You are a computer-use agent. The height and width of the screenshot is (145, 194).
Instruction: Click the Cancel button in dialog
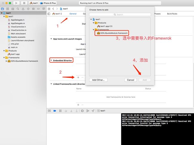coord(130,80)
